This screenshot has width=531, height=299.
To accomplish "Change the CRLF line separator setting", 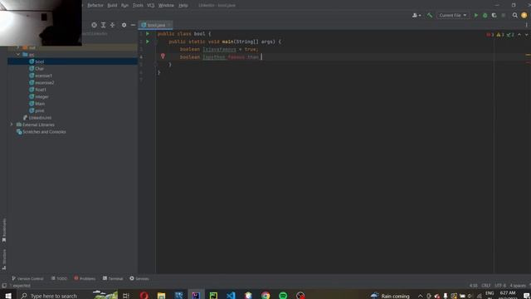I will [485, 286].
